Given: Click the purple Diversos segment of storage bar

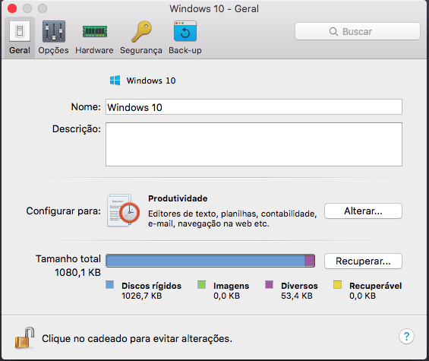Looking at the screenshot, I should 310,261.
